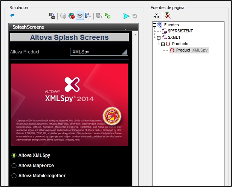The image size is (232, 187).
Task: Select the Altova MobileTogether radio button
Action: [x=14, y=175]
